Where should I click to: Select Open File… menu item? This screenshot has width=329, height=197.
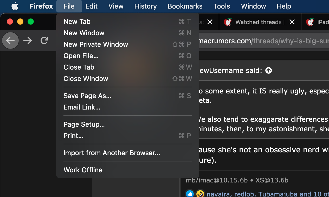(128, 56)
